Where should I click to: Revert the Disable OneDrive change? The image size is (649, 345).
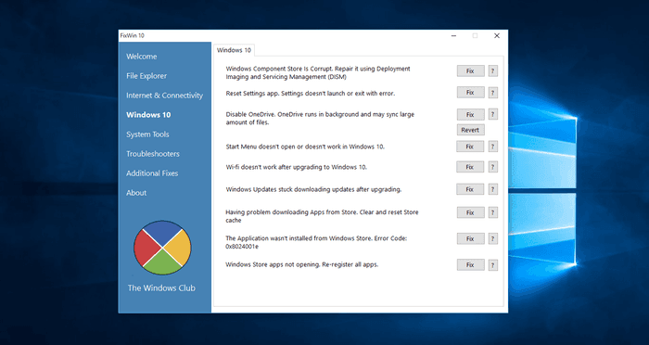(x=471, y=130)
